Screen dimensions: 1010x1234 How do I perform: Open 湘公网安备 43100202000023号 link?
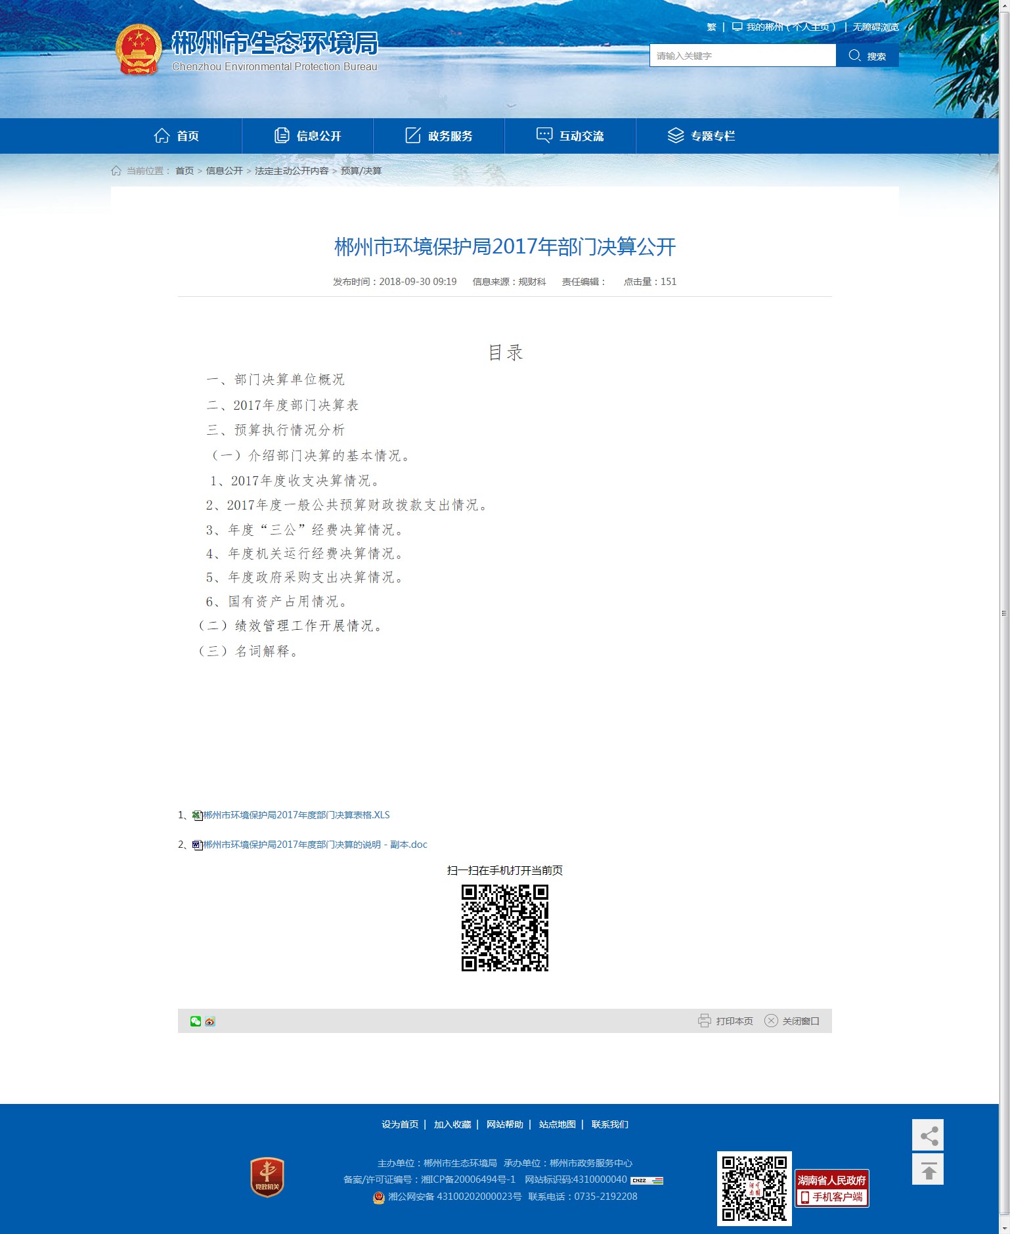[455, 1197]
